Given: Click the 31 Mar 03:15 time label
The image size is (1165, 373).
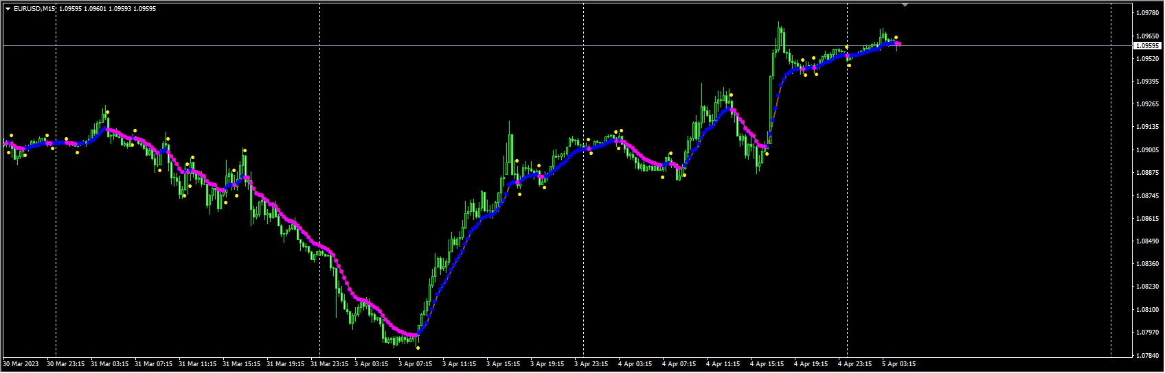Looking at the screenshot, I should pos(110,364).
